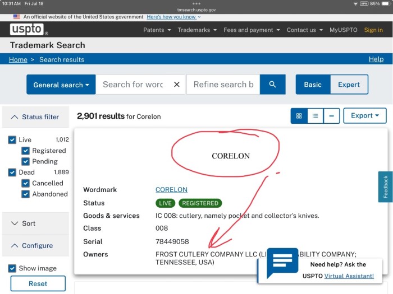Click the class value 008
This screenshot has height=294, width=393.
(162, 228)
